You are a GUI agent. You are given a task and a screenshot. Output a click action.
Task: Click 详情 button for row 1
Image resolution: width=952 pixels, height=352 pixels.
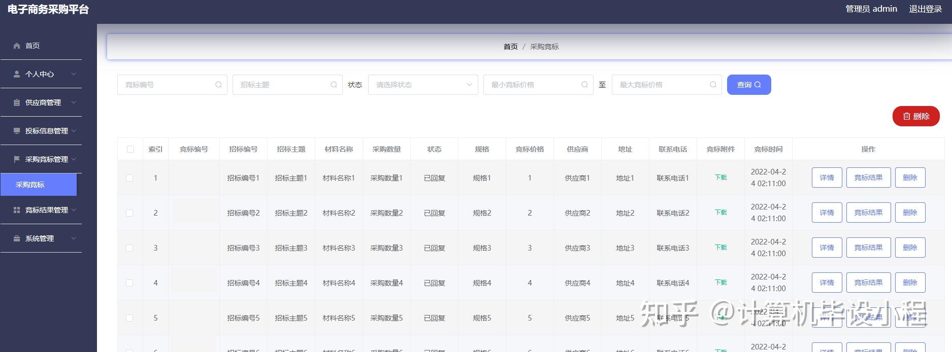pyautogui.click(x=827, y=178)
